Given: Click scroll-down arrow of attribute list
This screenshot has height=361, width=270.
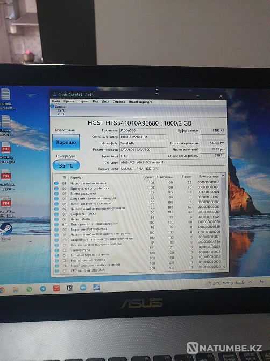Looking at the screenshot, I should click(224, 267).
